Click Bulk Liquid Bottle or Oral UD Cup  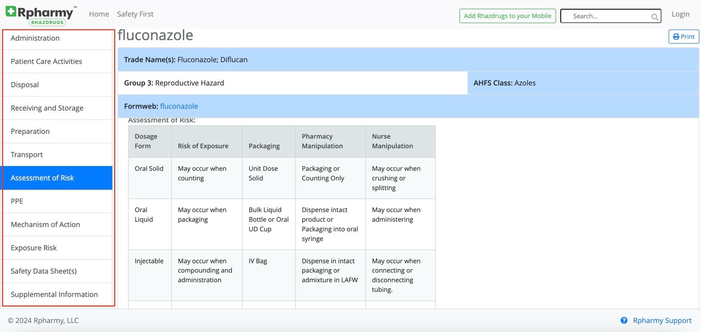click(x=269, y=224)
